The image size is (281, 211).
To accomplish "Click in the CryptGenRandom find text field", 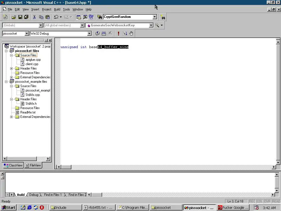I will [128, 17].
